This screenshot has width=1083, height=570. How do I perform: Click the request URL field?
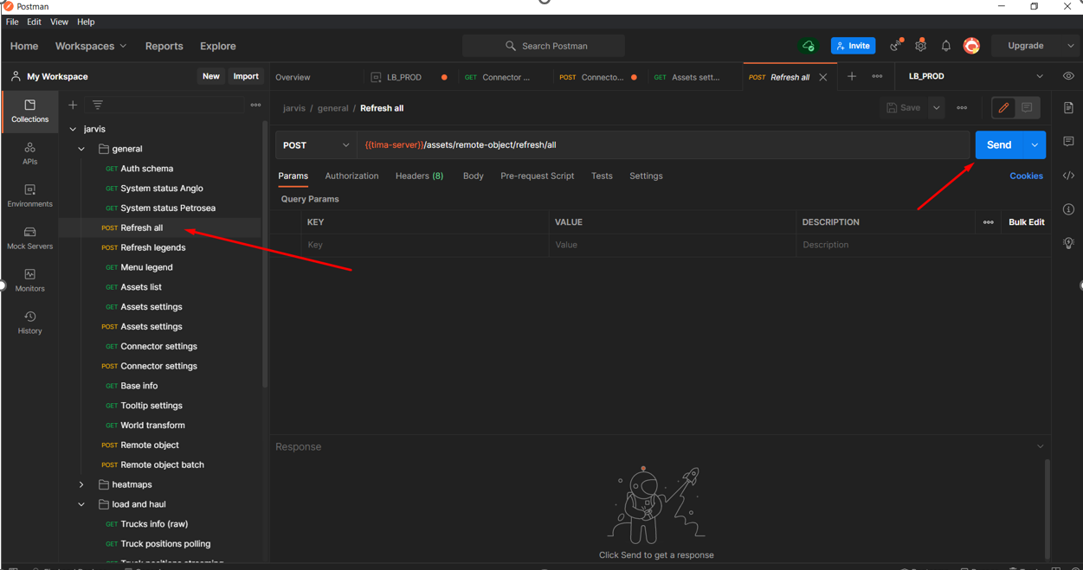[x=662, y=145]
